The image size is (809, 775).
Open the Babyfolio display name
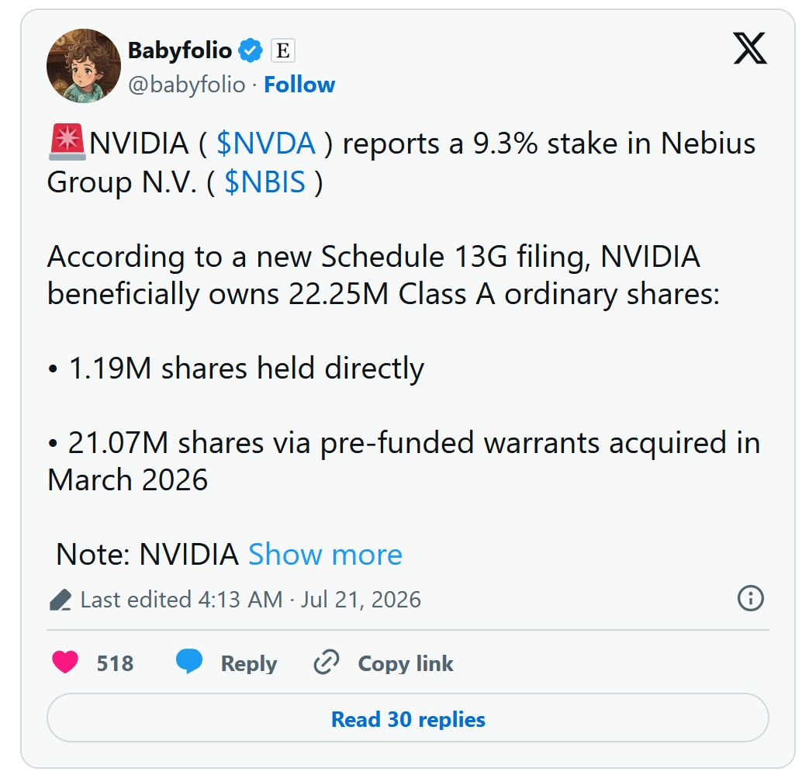click(x=179, y=50)
